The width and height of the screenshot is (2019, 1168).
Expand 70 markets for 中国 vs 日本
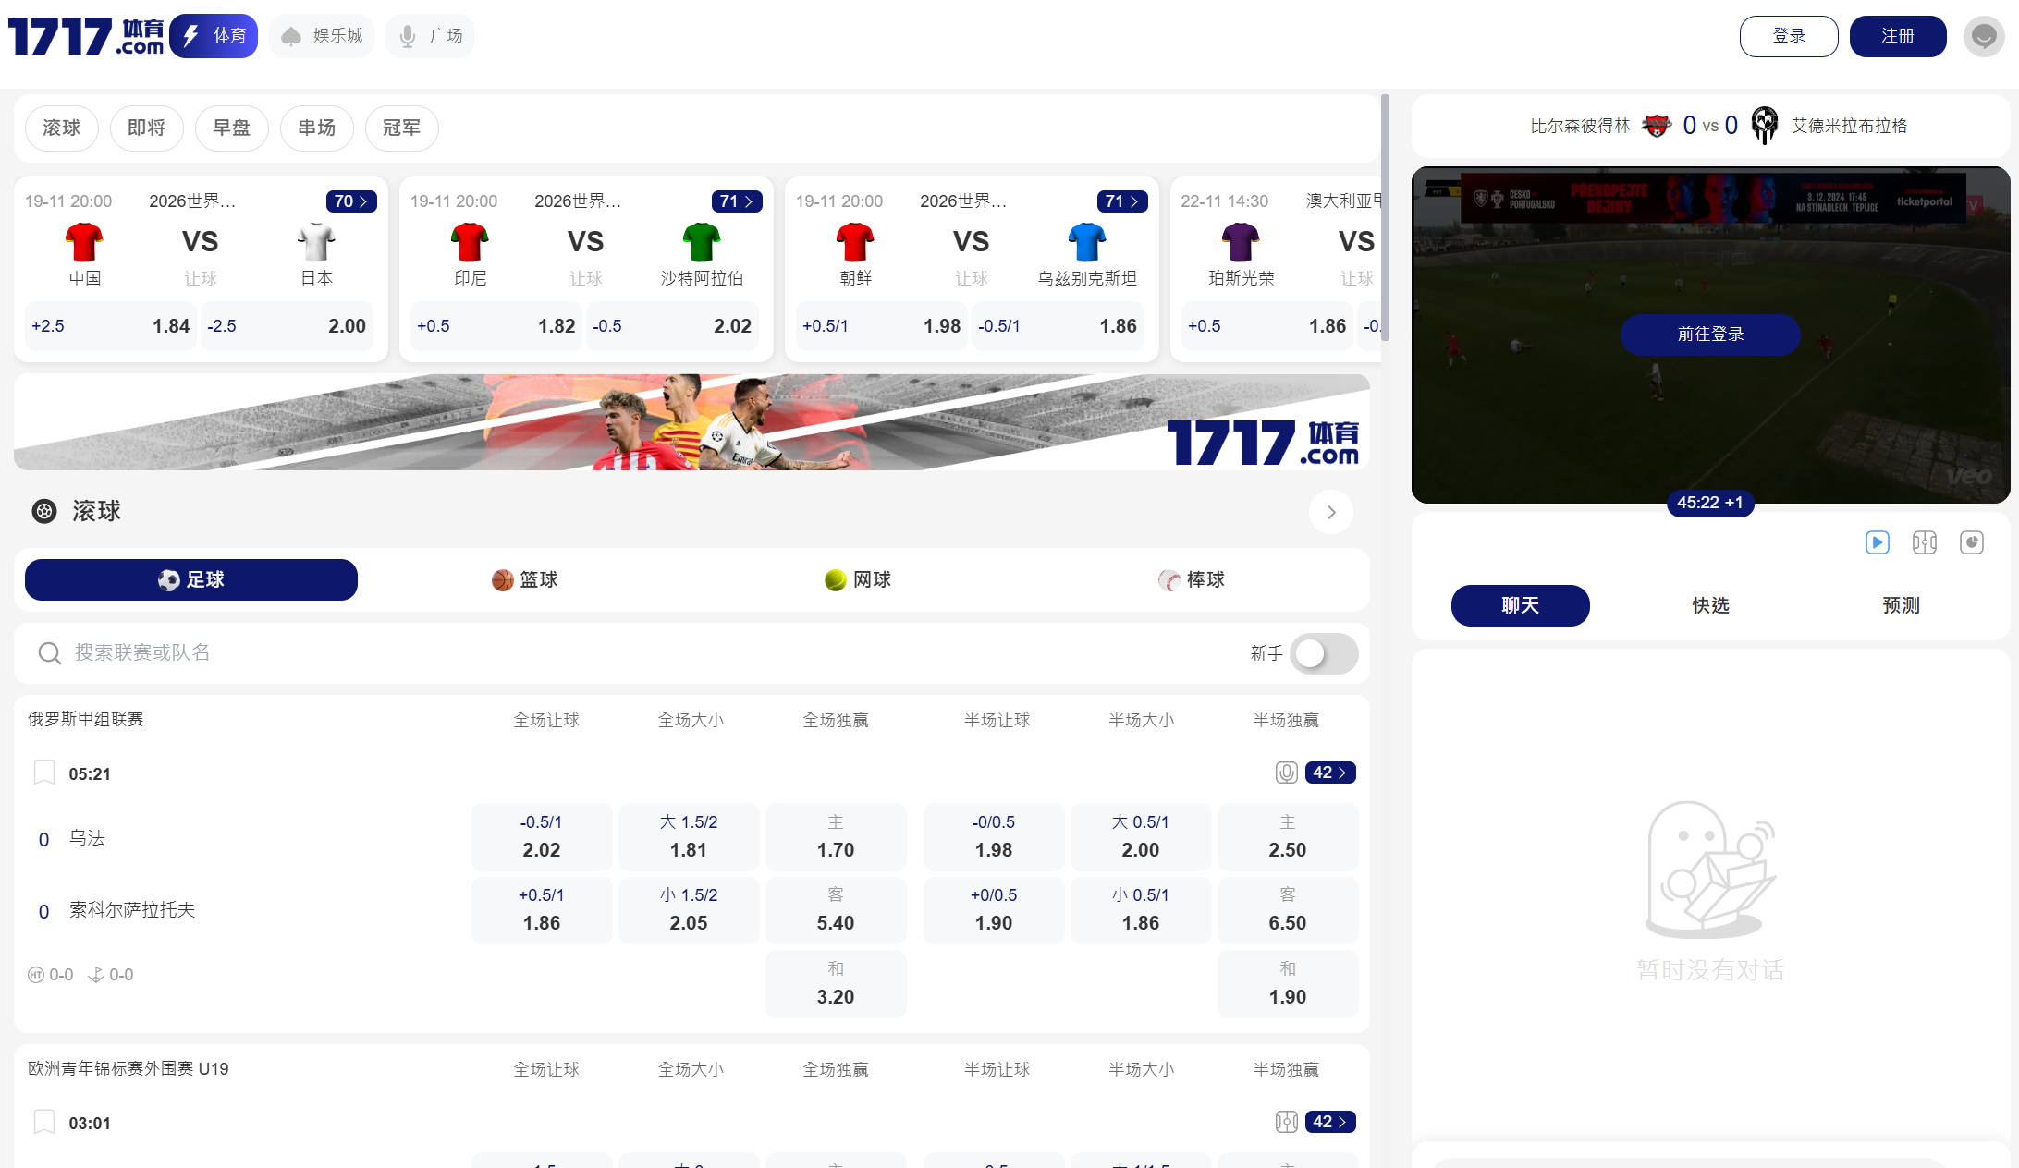[x=350, y=201]
